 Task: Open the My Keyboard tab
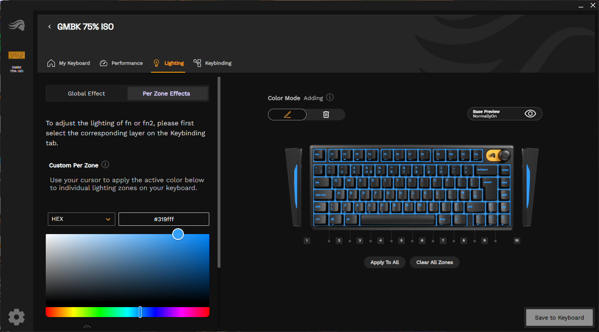[x=69, y=63]
